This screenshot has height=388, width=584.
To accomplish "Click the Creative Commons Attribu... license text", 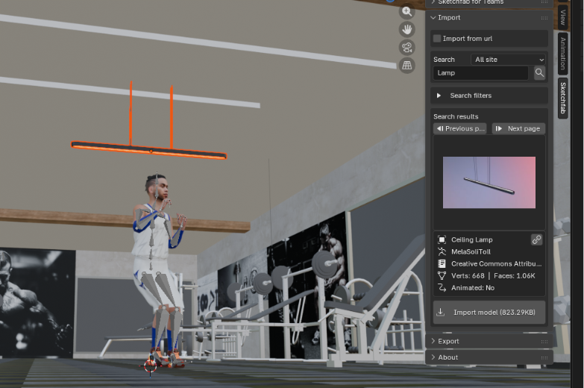I will click(x=497, y=263).
